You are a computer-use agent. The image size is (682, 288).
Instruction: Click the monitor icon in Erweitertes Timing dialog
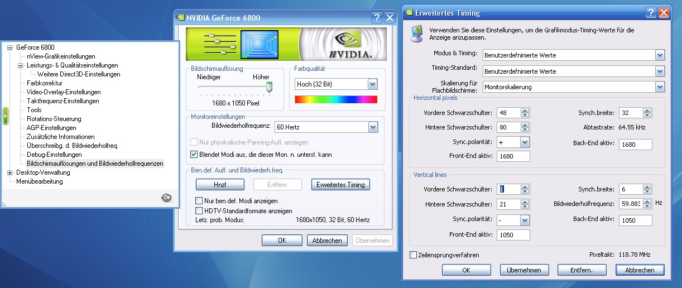pos(416,33)
